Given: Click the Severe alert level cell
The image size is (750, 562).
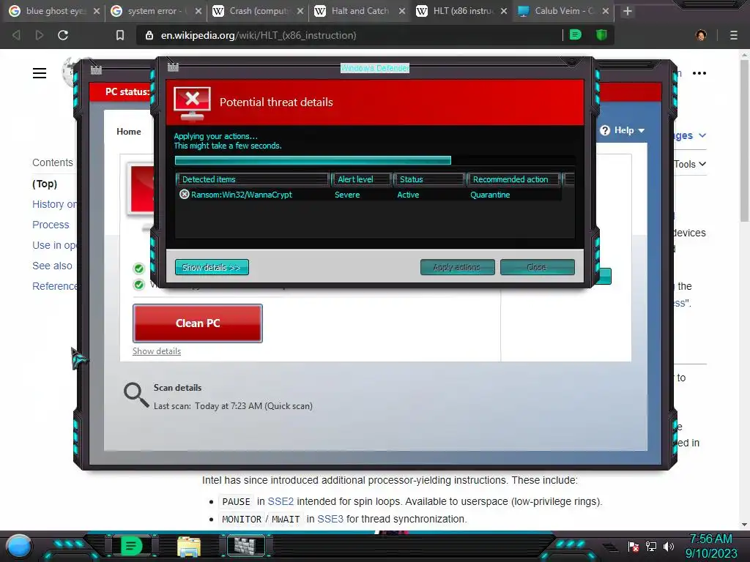Looking at the screenshot, I should 347,195.
